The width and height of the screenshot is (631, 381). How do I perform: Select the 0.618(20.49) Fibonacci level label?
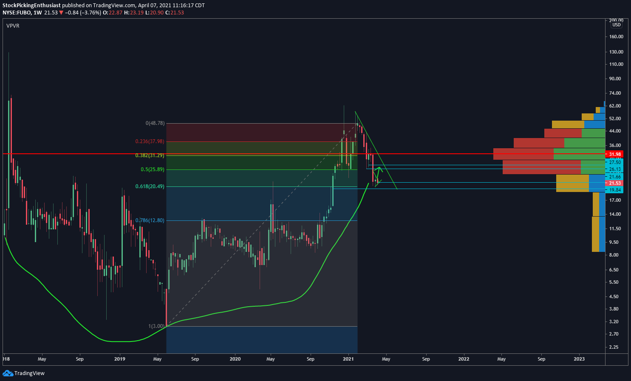pos(150,186)
